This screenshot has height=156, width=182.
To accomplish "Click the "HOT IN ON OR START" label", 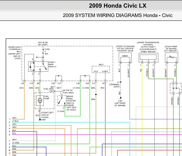I will pos(43,43).
